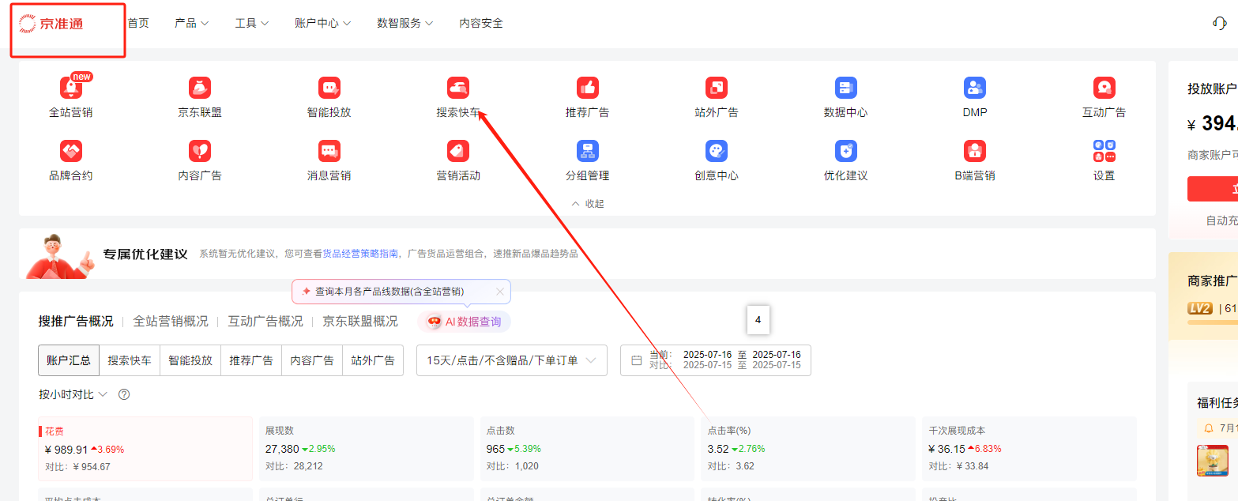
Task: Expand the 产品 dropdown menu
Action: [191, 23]
